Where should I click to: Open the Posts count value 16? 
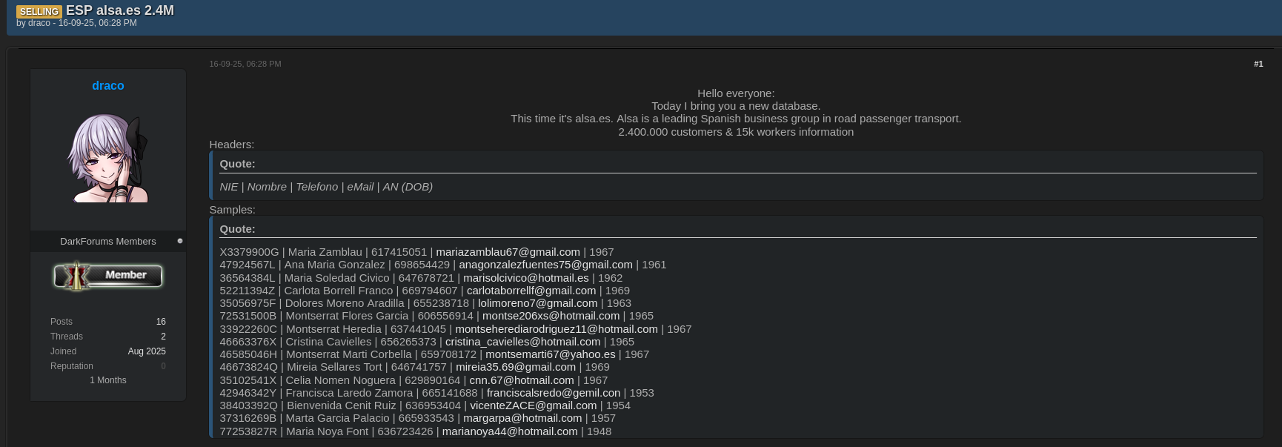[x=161, y=322]
